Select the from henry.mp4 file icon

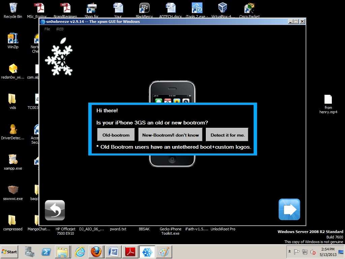(x=328, y=104)
